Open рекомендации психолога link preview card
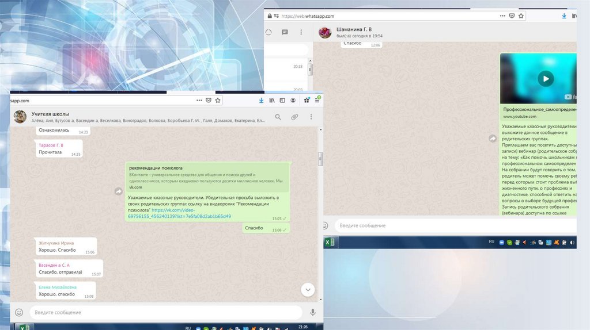This screenshot has height=330, width=590. [x=207, y=177]
